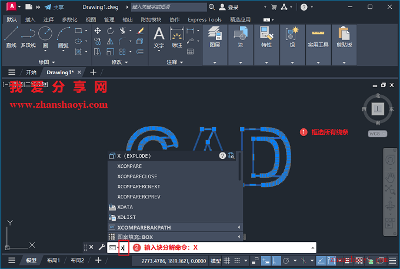Viewport: 400px width, 269px height.
Task: Activate the Stretch tool
Action: click(x=98, y=52)
